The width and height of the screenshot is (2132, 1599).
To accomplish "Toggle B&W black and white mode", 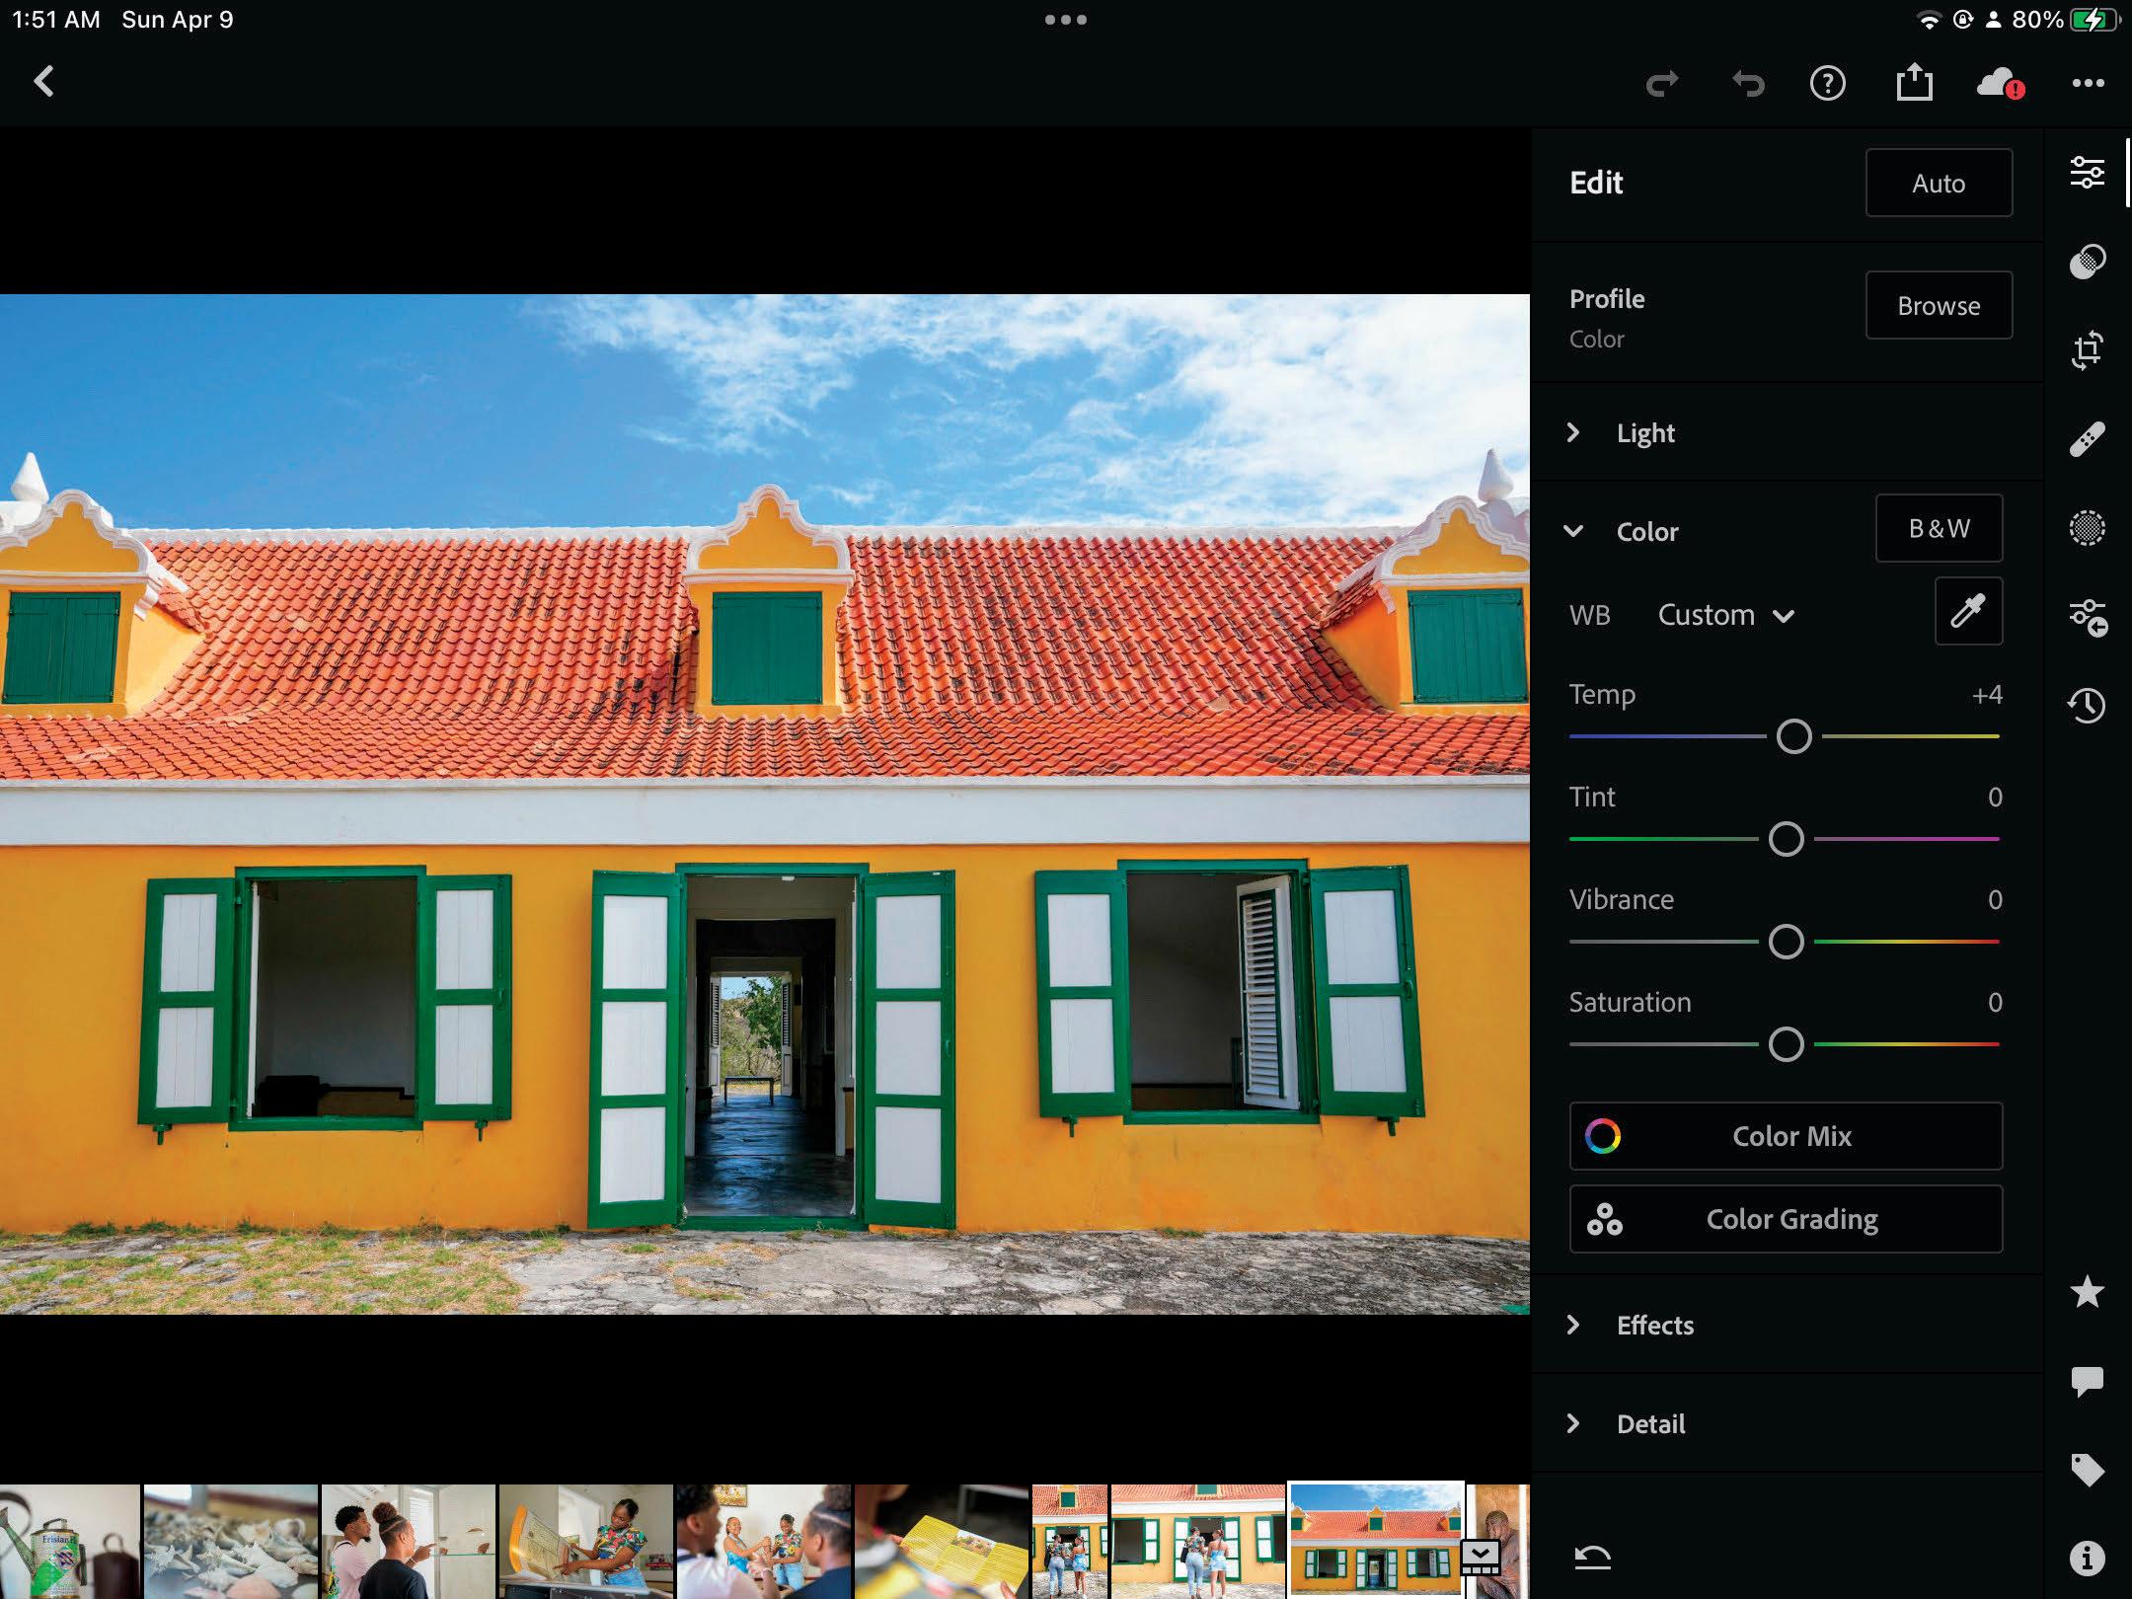I will (1939, 529).
